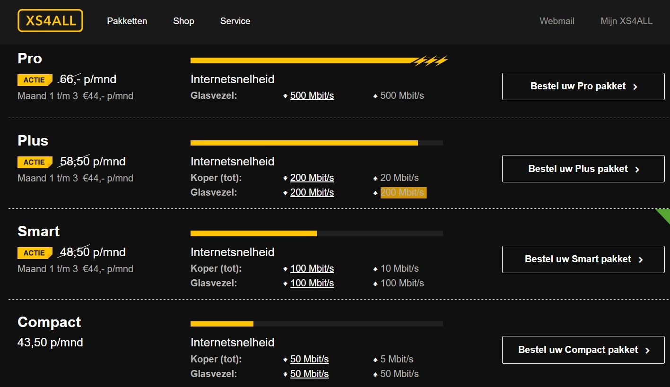
Task: Go to Mijn XS4ALL
Action: 626,21
